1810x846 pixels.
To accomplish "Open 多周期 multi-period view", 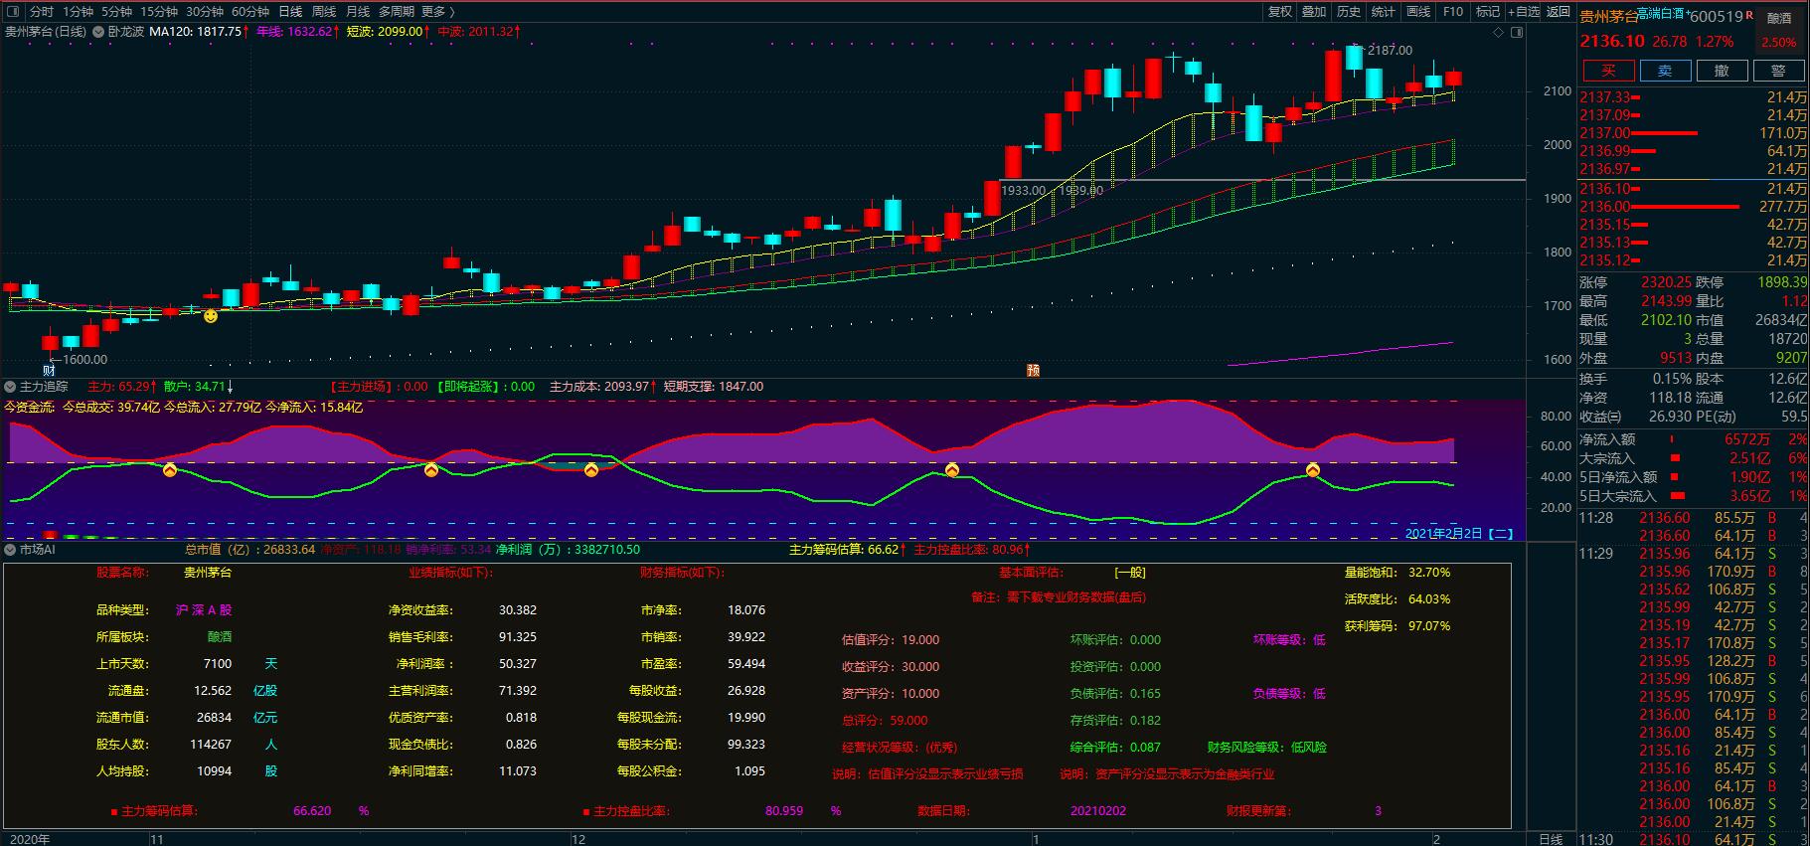I will [x=397, y=12].
